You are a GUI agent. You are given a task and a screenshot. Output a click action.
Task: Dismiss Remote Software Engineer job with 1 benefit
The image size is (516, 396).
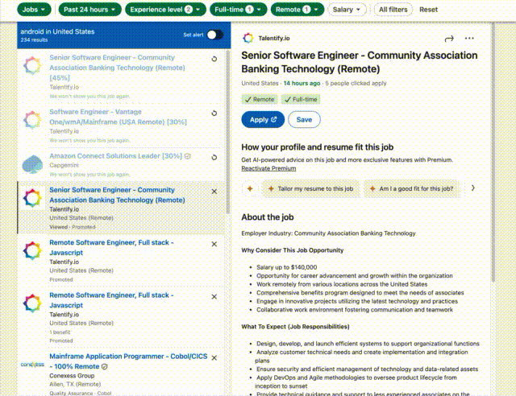click(x=214, y=297)
